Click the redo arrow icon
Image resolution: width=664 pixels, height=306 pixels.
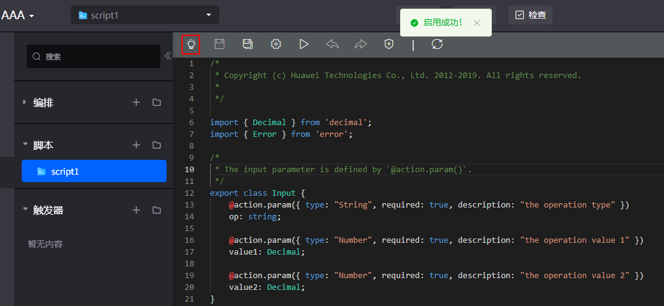pos(360,44)
